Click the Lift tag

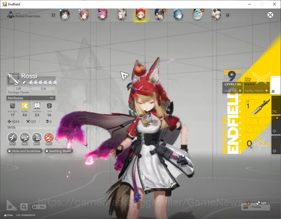(19, 89)
